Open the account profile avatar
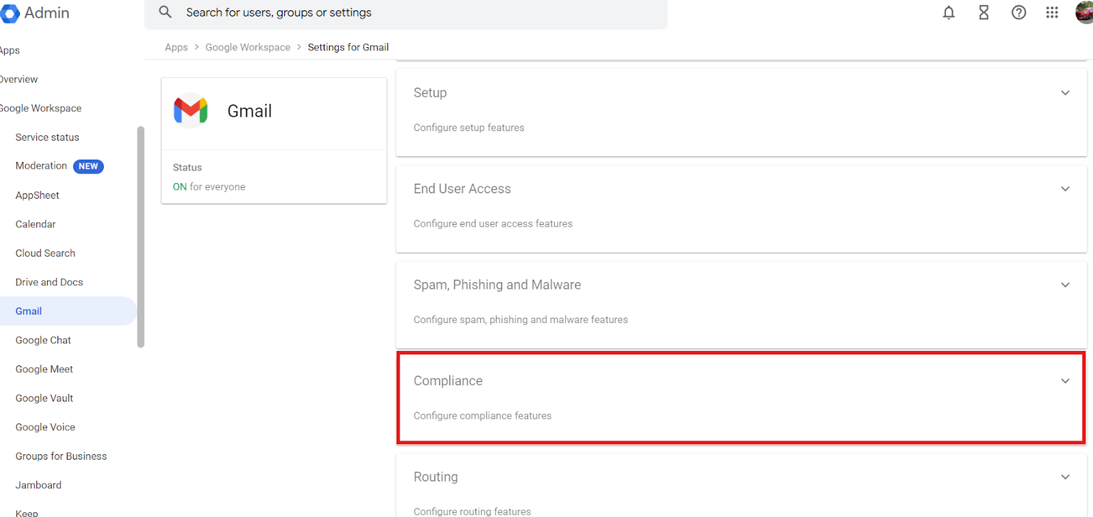The image size is (1093, 517). tap(1084, 12)
